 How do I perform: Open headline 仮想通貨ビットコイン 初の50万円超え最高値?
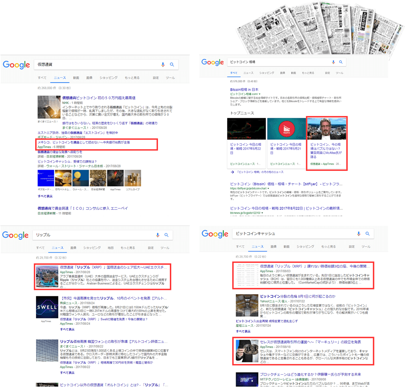(x=99, y=98)
